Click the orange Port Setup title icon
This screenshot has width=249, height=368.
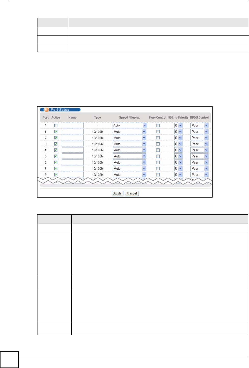click(46, 110)
